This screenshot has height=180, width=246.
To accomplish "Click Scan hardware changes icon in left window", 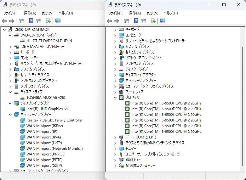I will pyautogui.click(x=58, y=21).
